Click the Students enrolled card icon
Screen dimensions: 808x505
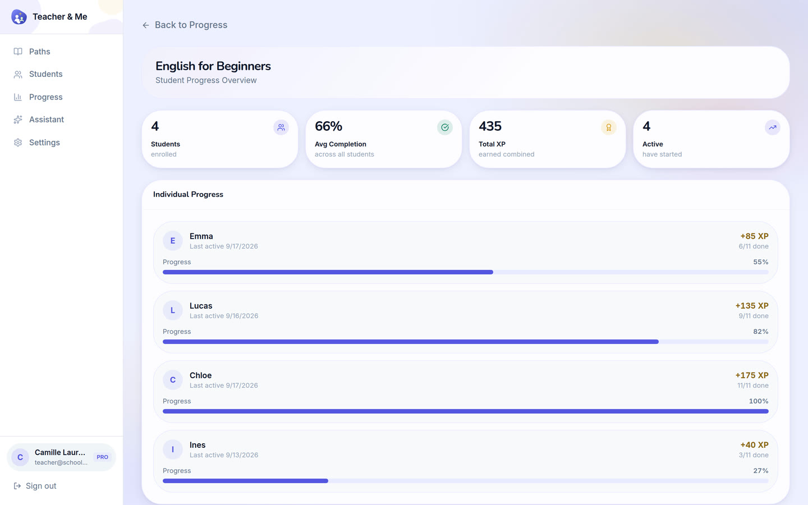coord(281,127)
